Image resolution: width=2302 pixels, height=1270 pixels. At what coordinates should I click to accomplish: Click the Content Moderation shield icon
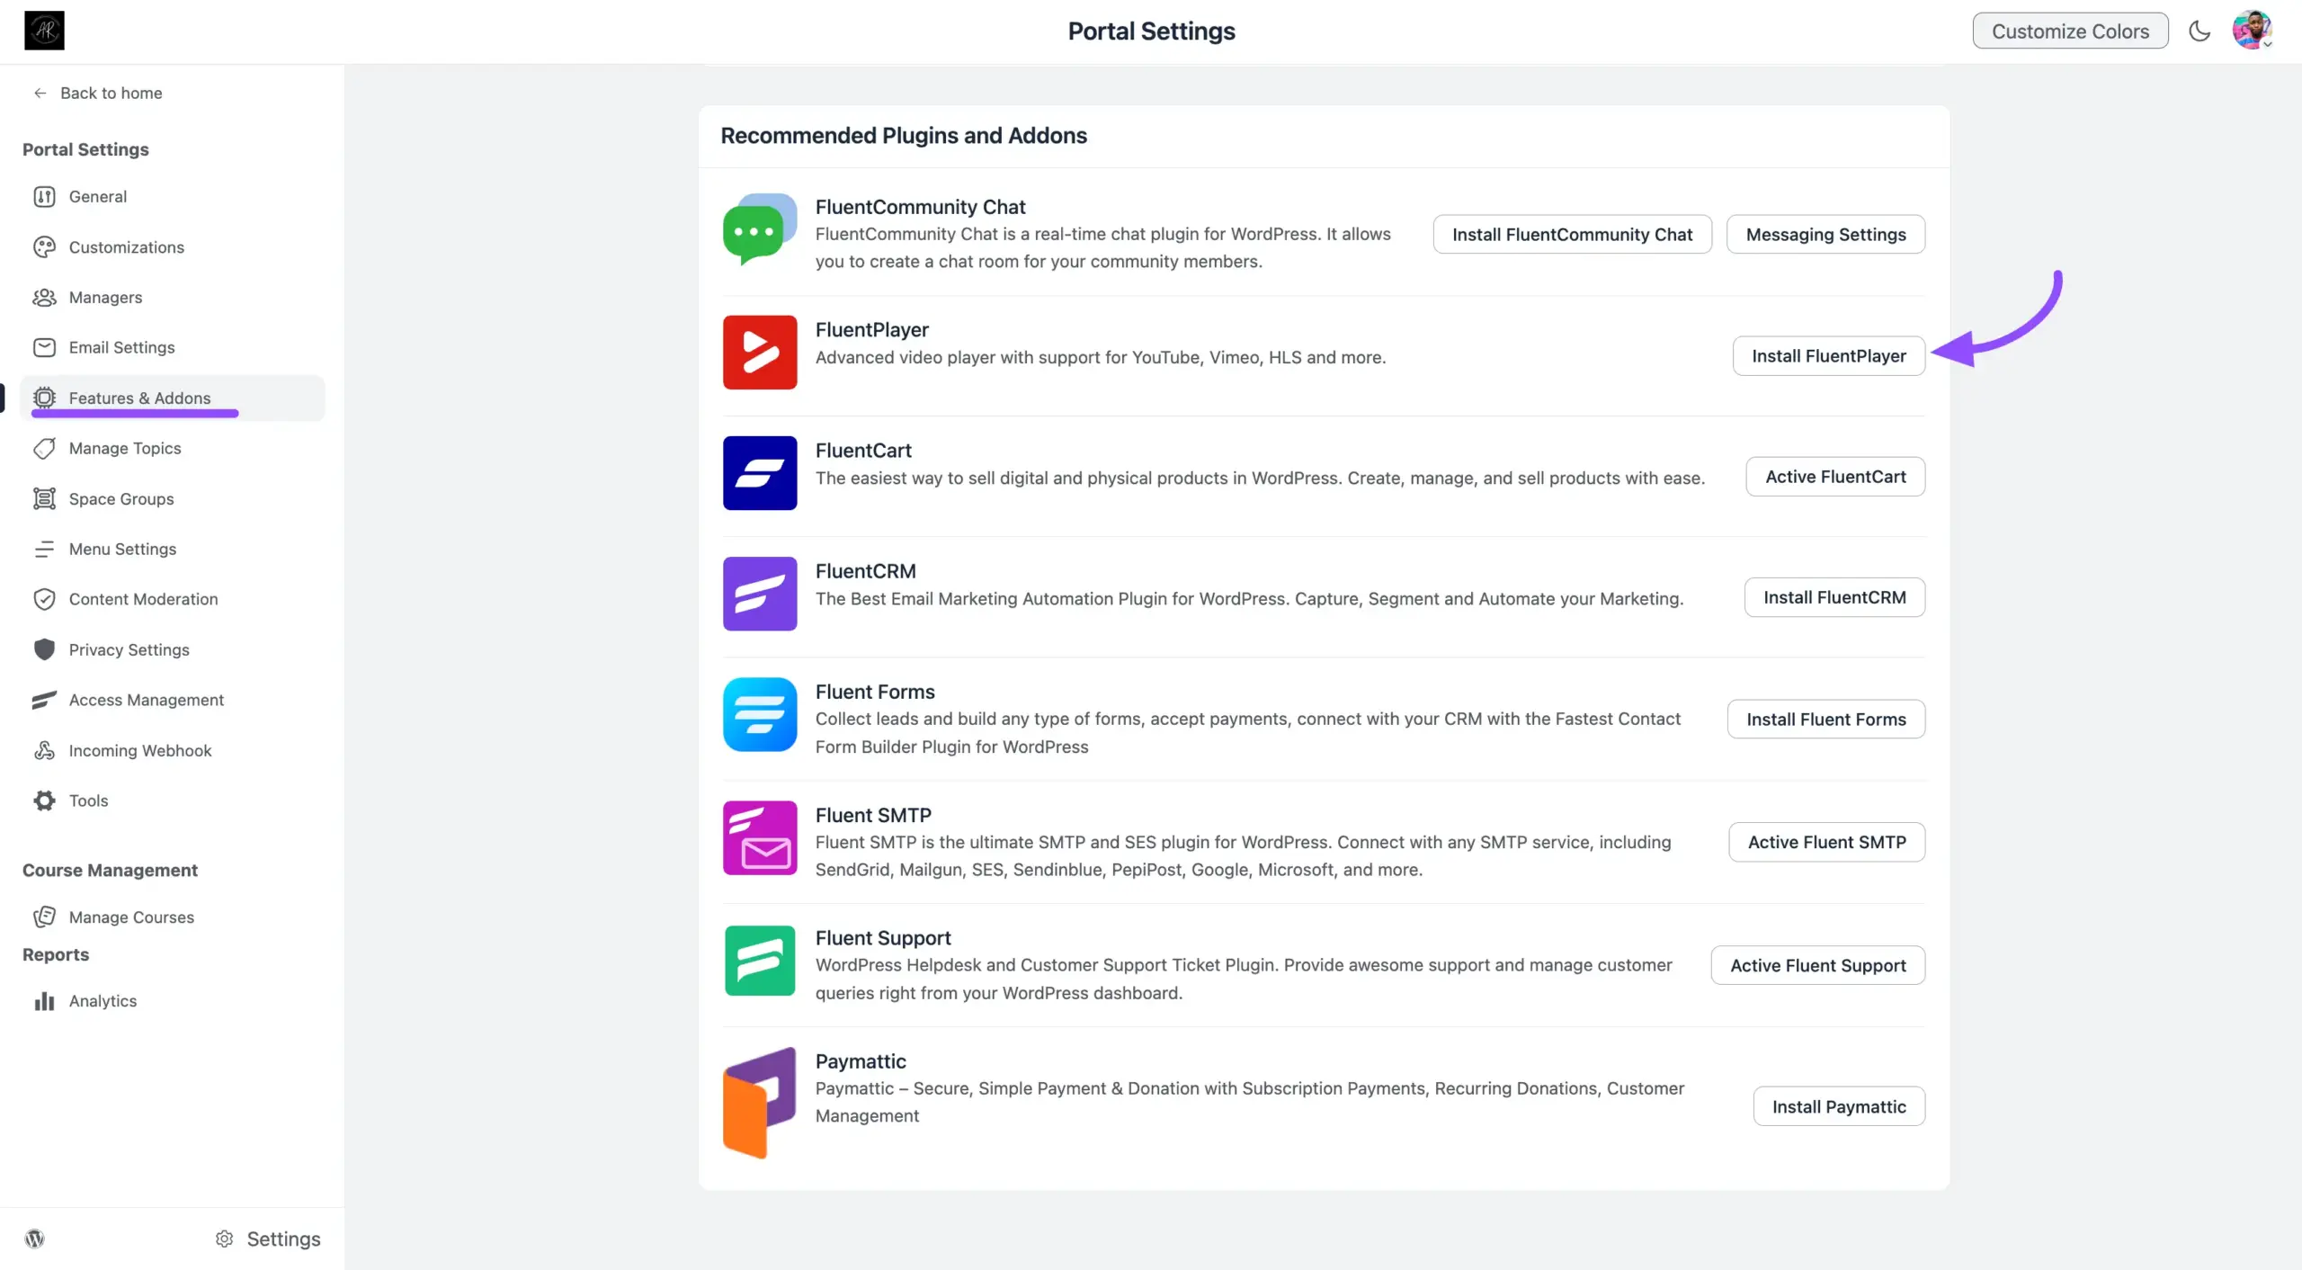tap(44, 599)
